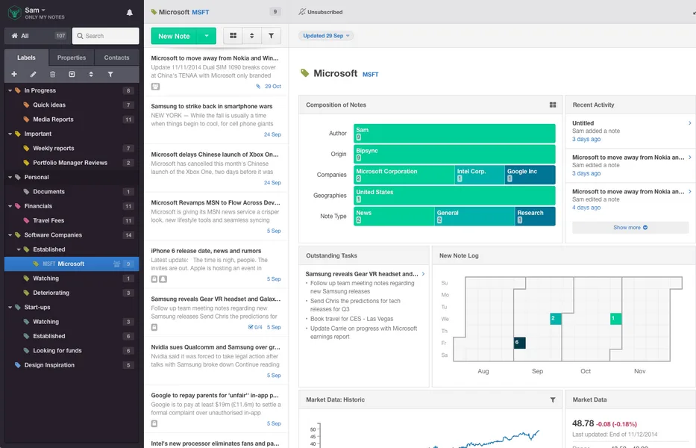Click followers icon on Microsoft label row
This screenshot has height=448, width=696.
point(116,264)
